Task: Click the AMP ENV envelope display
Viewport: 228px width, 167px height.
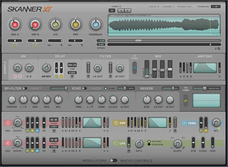Action: tap(205, 68)
